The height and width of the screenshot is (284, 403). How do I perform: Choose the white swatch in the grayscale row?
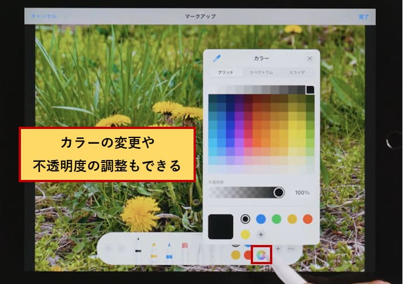(x=213, y=90)
